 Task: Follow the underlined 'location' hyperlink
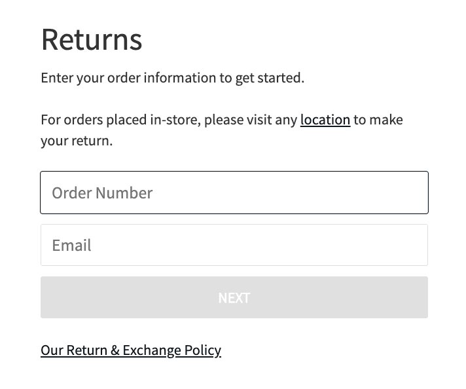[325, 120]
